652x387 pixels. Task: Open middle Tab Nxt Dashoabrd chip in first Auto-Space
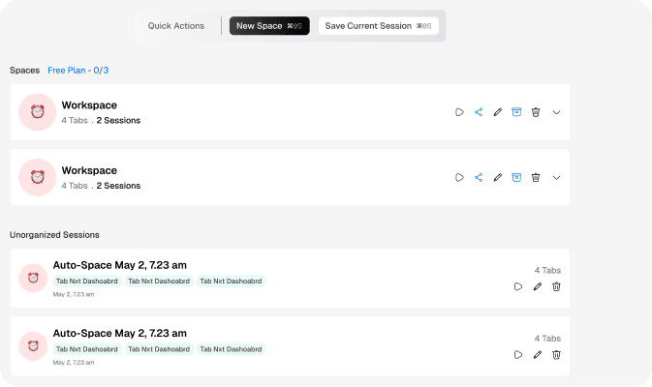(x=159, y=282)
